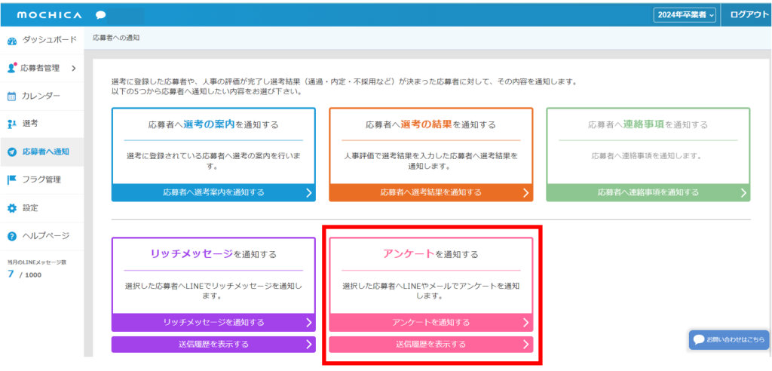Click the 選考 people icon in sidebar

[11, 124]
